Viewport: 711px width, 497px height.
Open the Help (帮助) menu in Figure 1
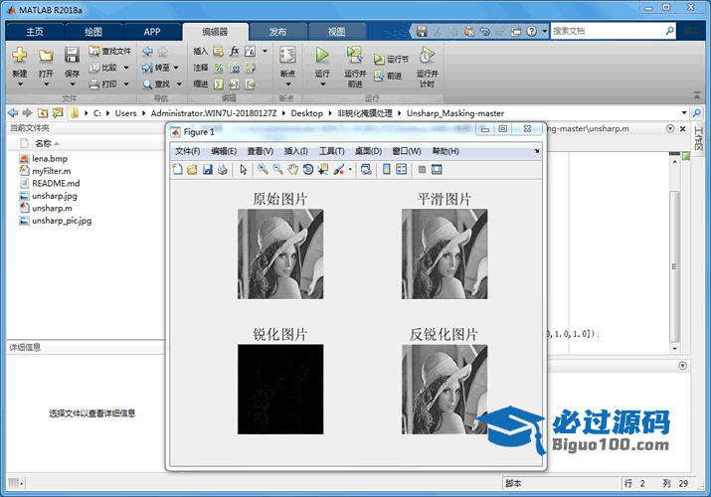(x=445, y=151)
